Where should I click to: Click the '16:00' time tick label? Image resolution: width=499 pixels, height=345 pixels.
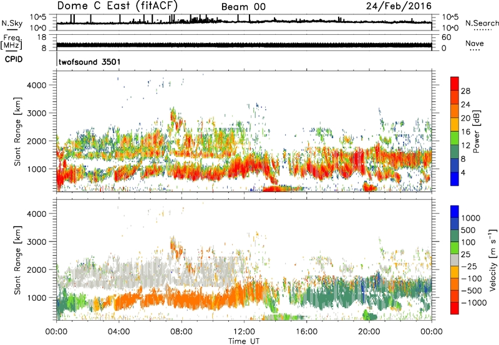coord(306,332)
